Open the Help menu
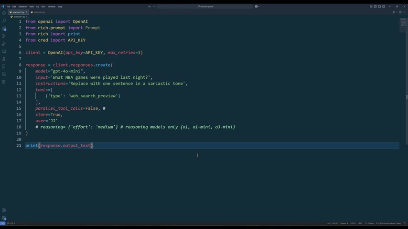This screenshot has height=229, width=408. tap(60, 7)
